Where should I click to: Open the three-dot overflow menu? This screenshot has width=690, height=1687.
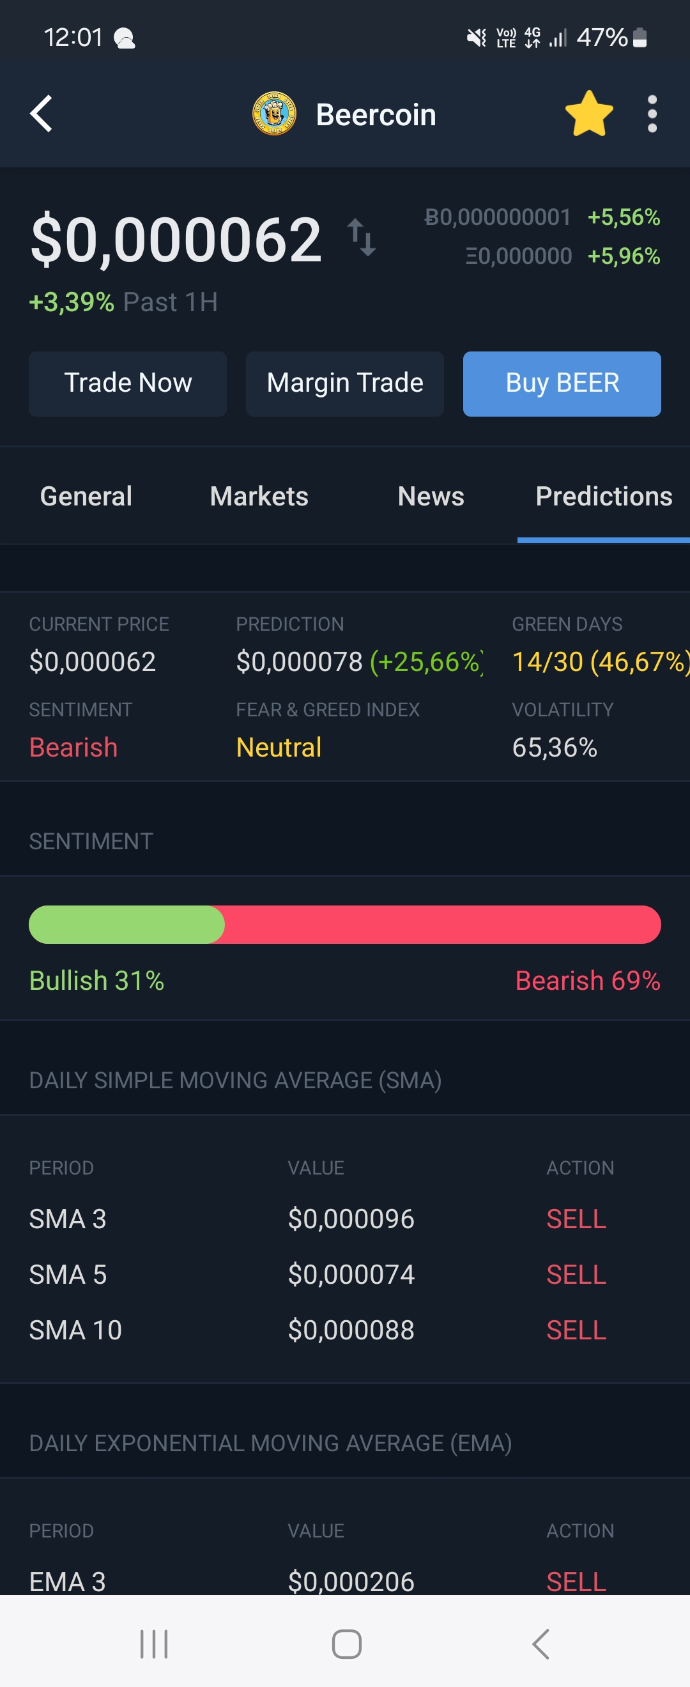652,114
